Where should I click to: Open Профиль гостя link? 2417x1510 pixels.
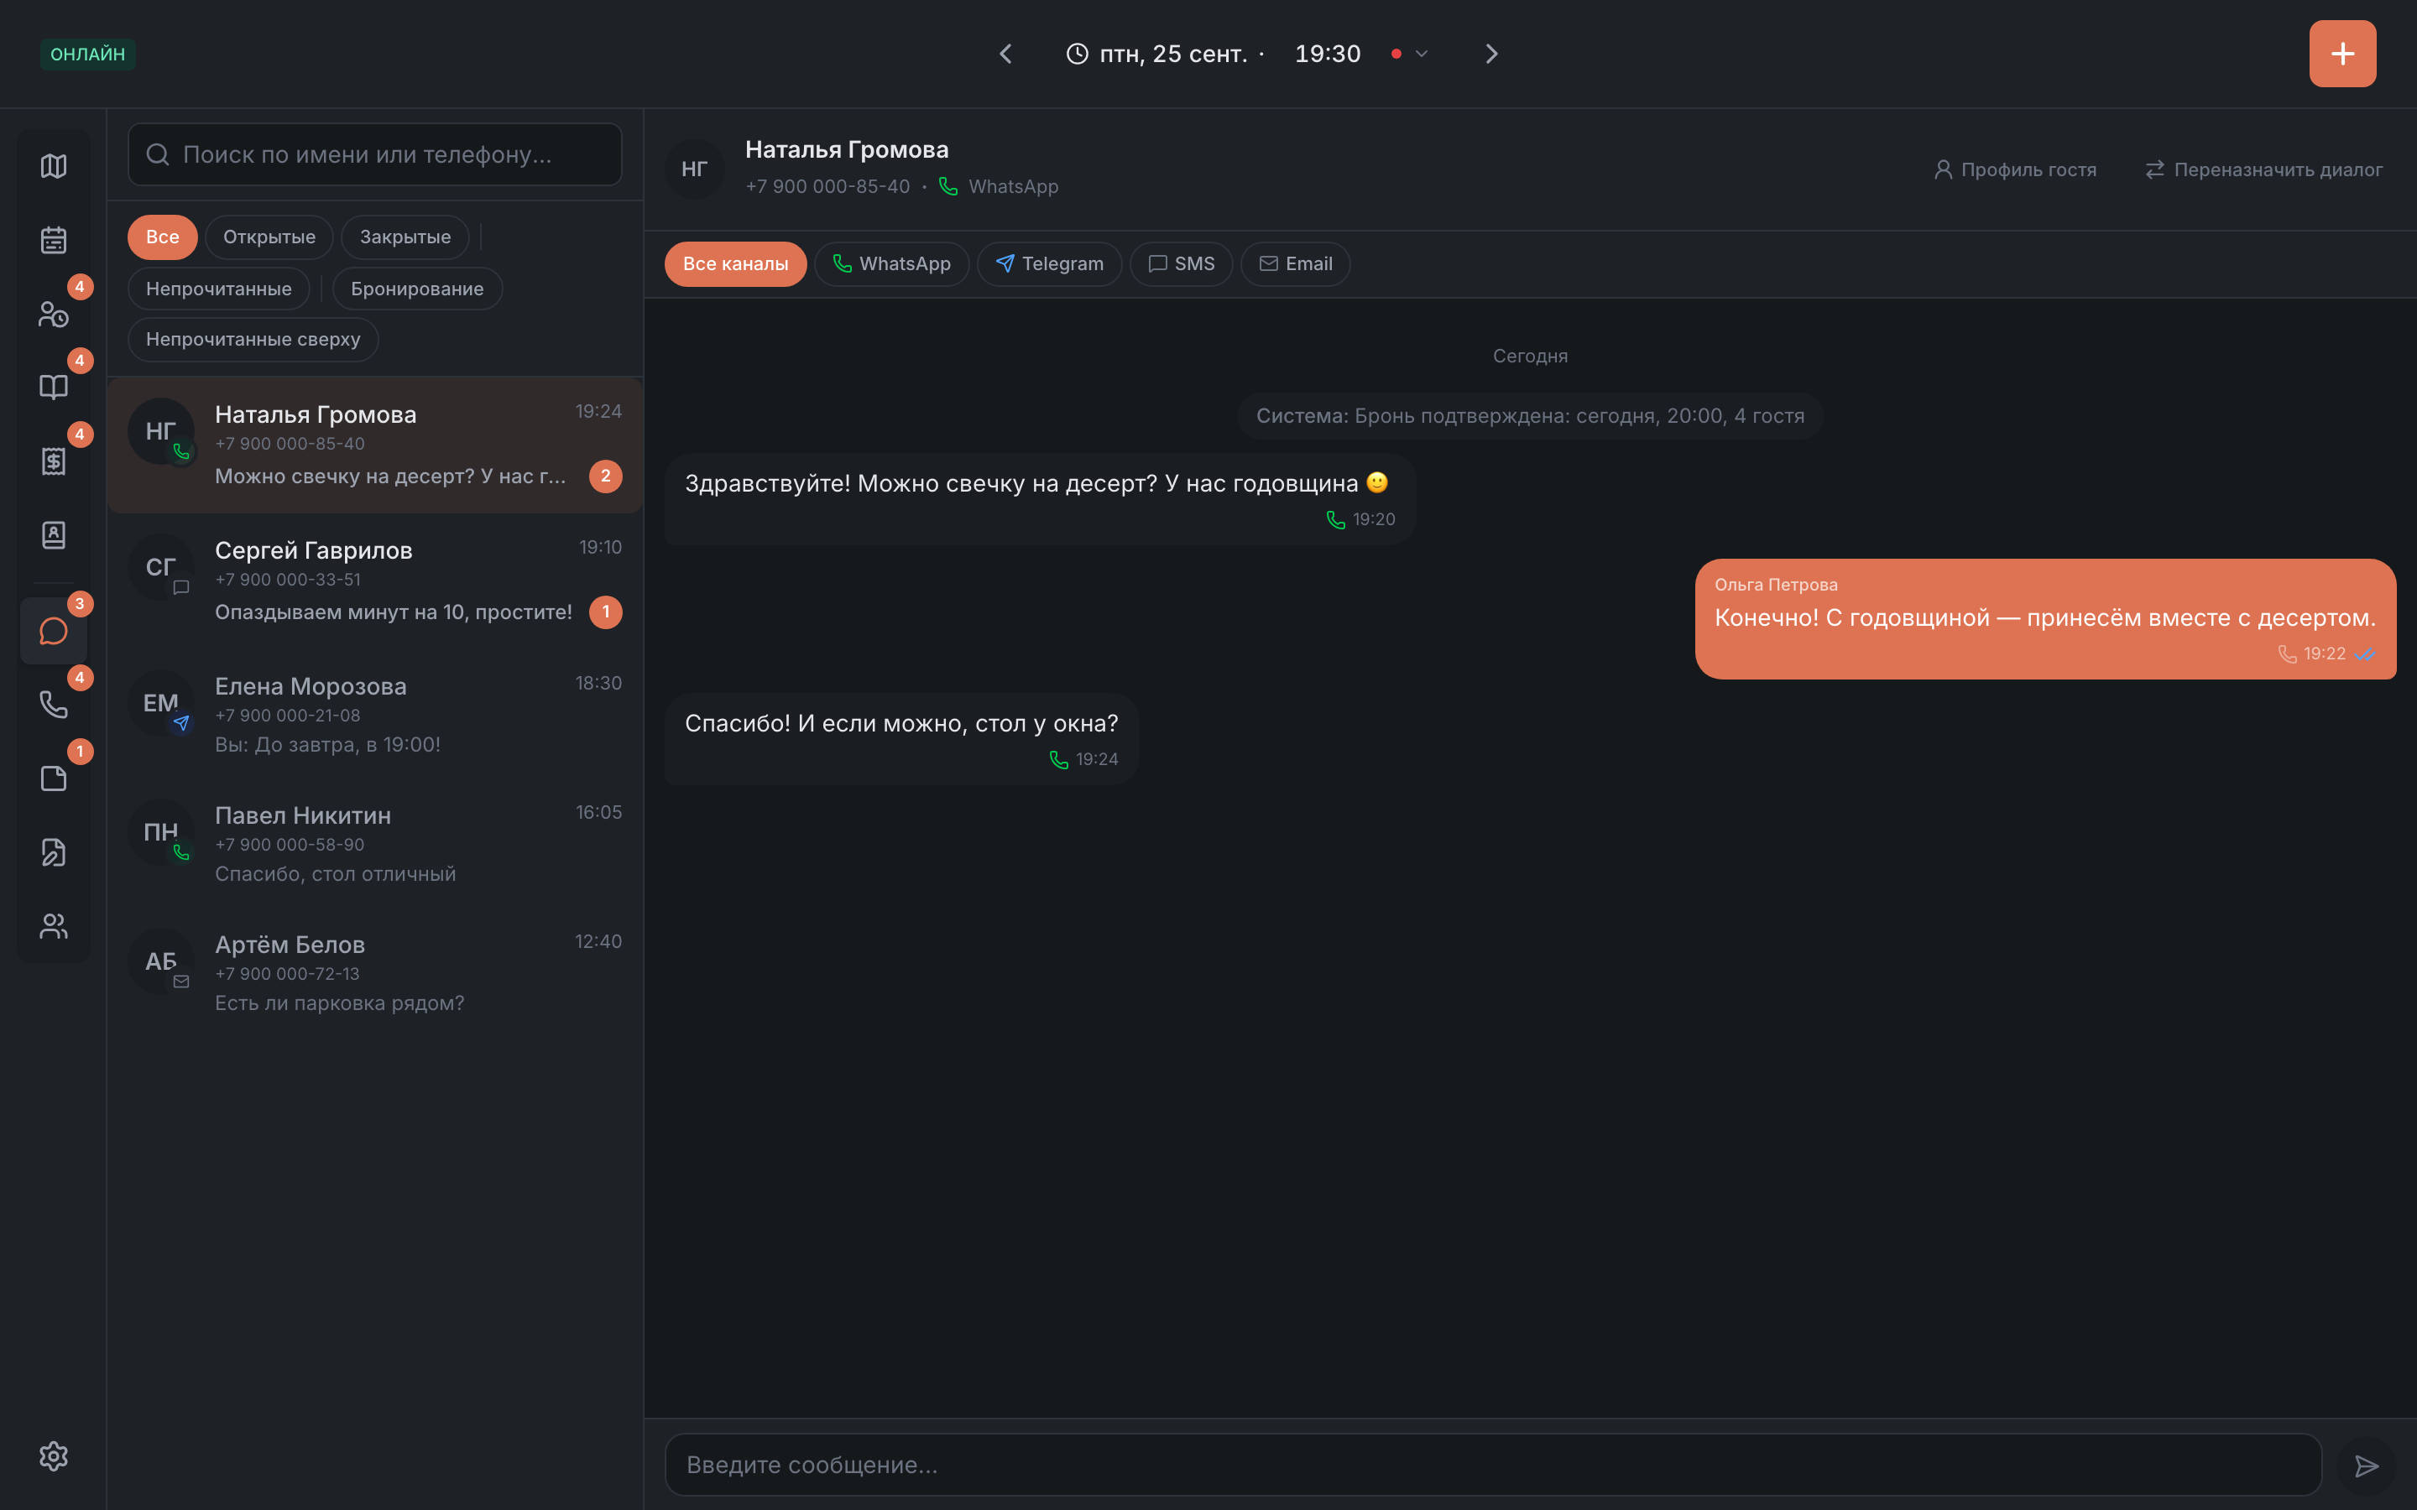pyautogui.click(x=2014, y=169)
